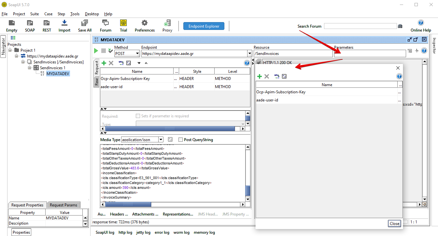
Task: Open the Desktop menu
Action: point(92,14)
